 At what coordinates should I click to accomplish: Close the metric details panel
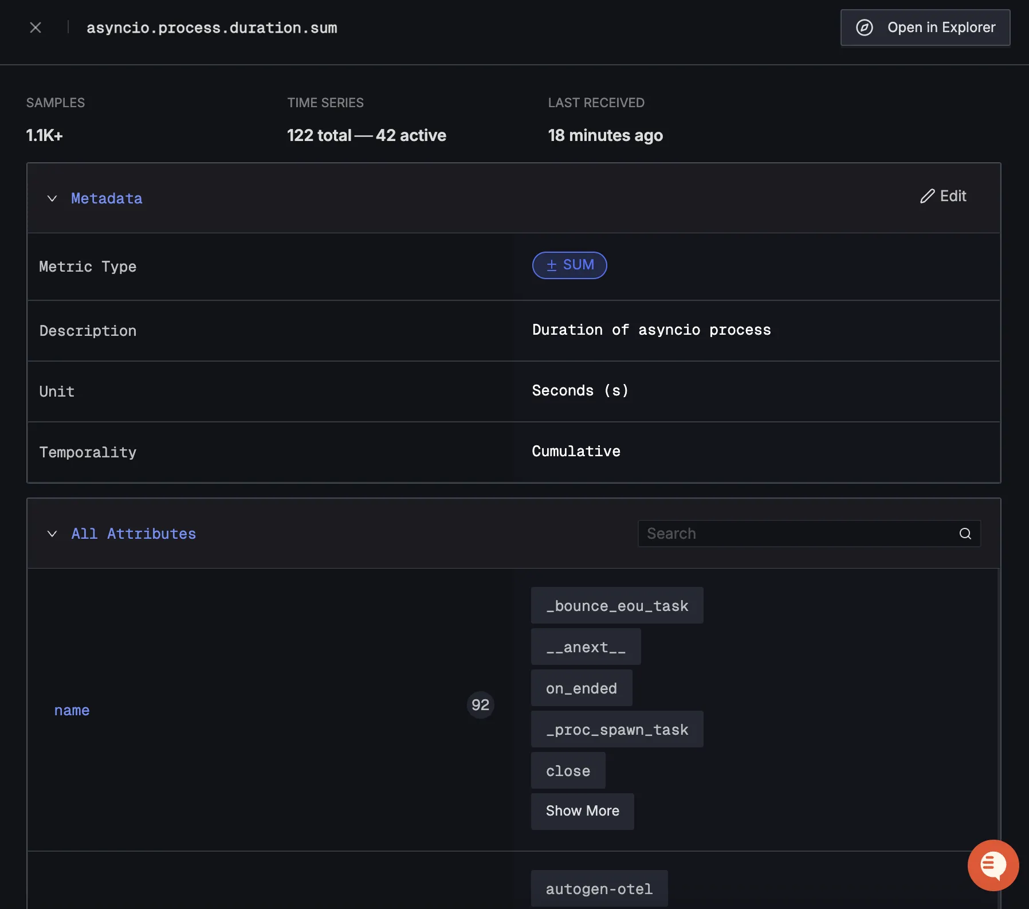[36, 28]
